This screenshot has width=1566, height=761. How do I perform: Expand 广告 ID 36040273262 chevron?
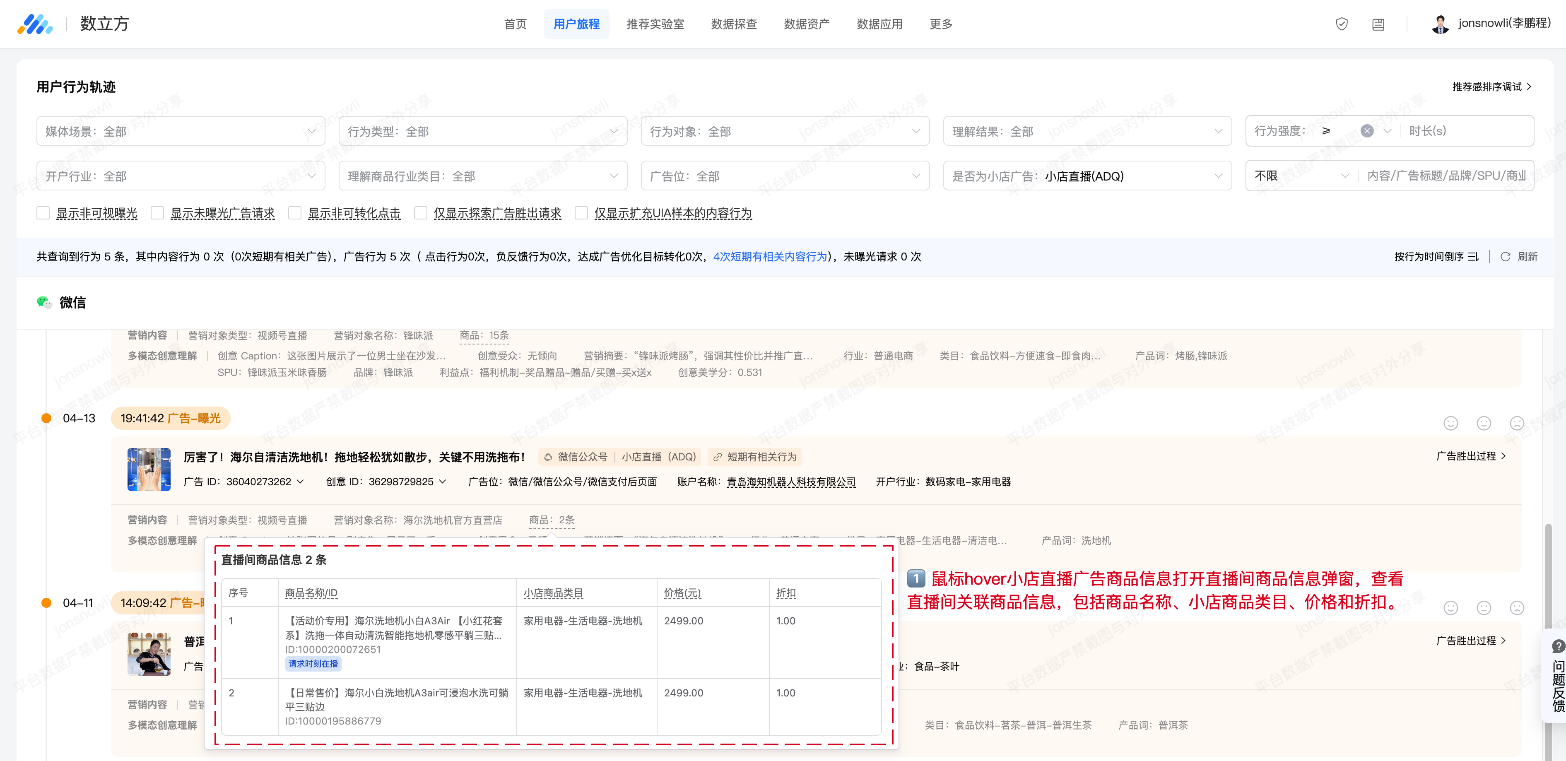[x=300, y=482]
